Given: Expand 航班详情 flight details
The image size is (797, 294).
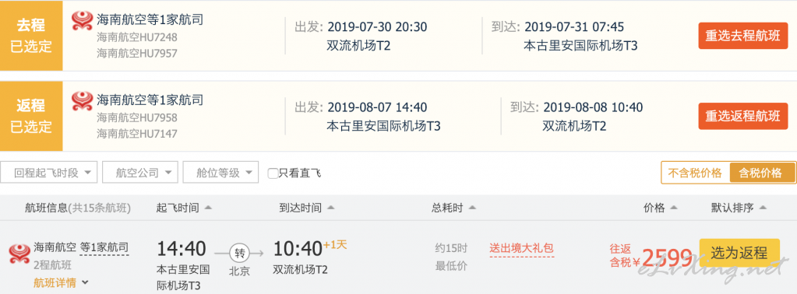Looking at the screenshot, I should (x=61, y=283).
